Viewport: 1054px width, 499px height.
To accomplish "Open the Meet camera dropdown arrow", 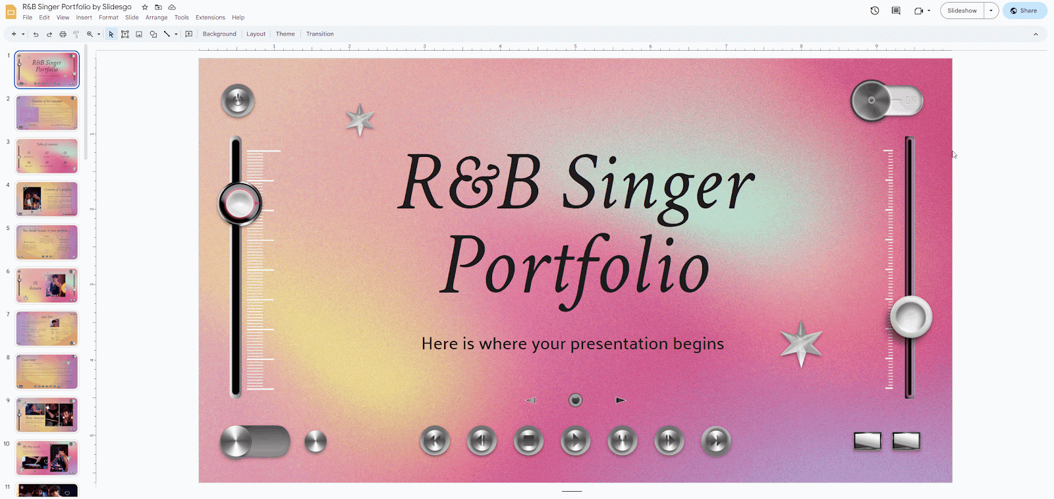I will 929,11.
